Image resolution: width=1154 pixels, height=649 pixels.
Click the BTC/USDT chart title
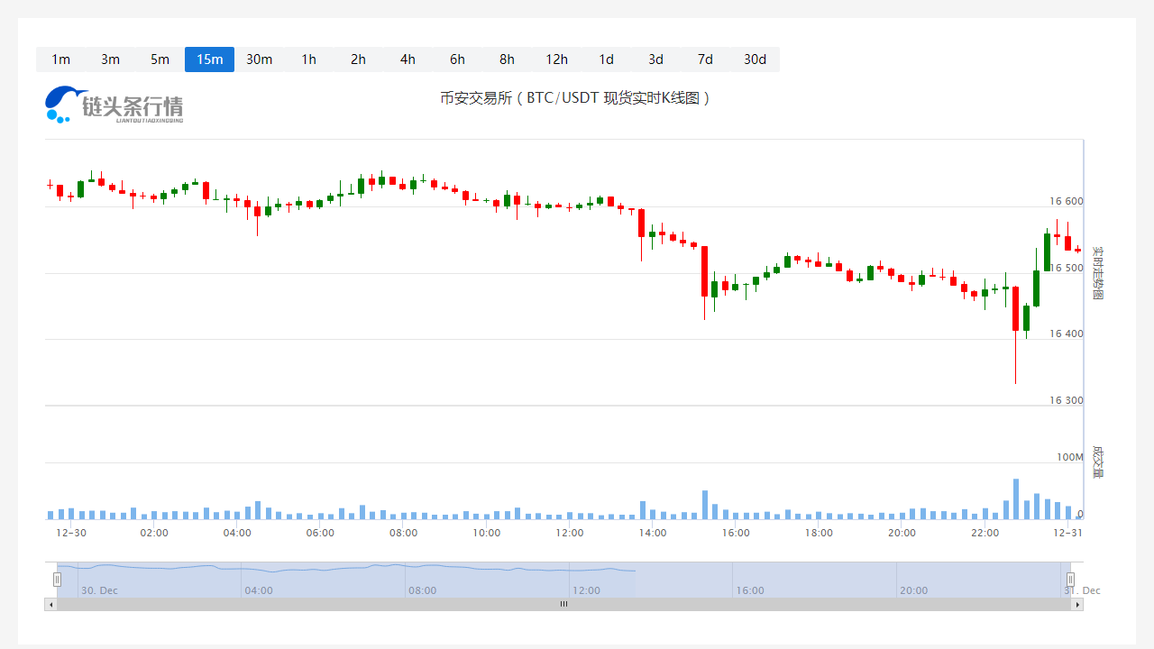[575, 97]
